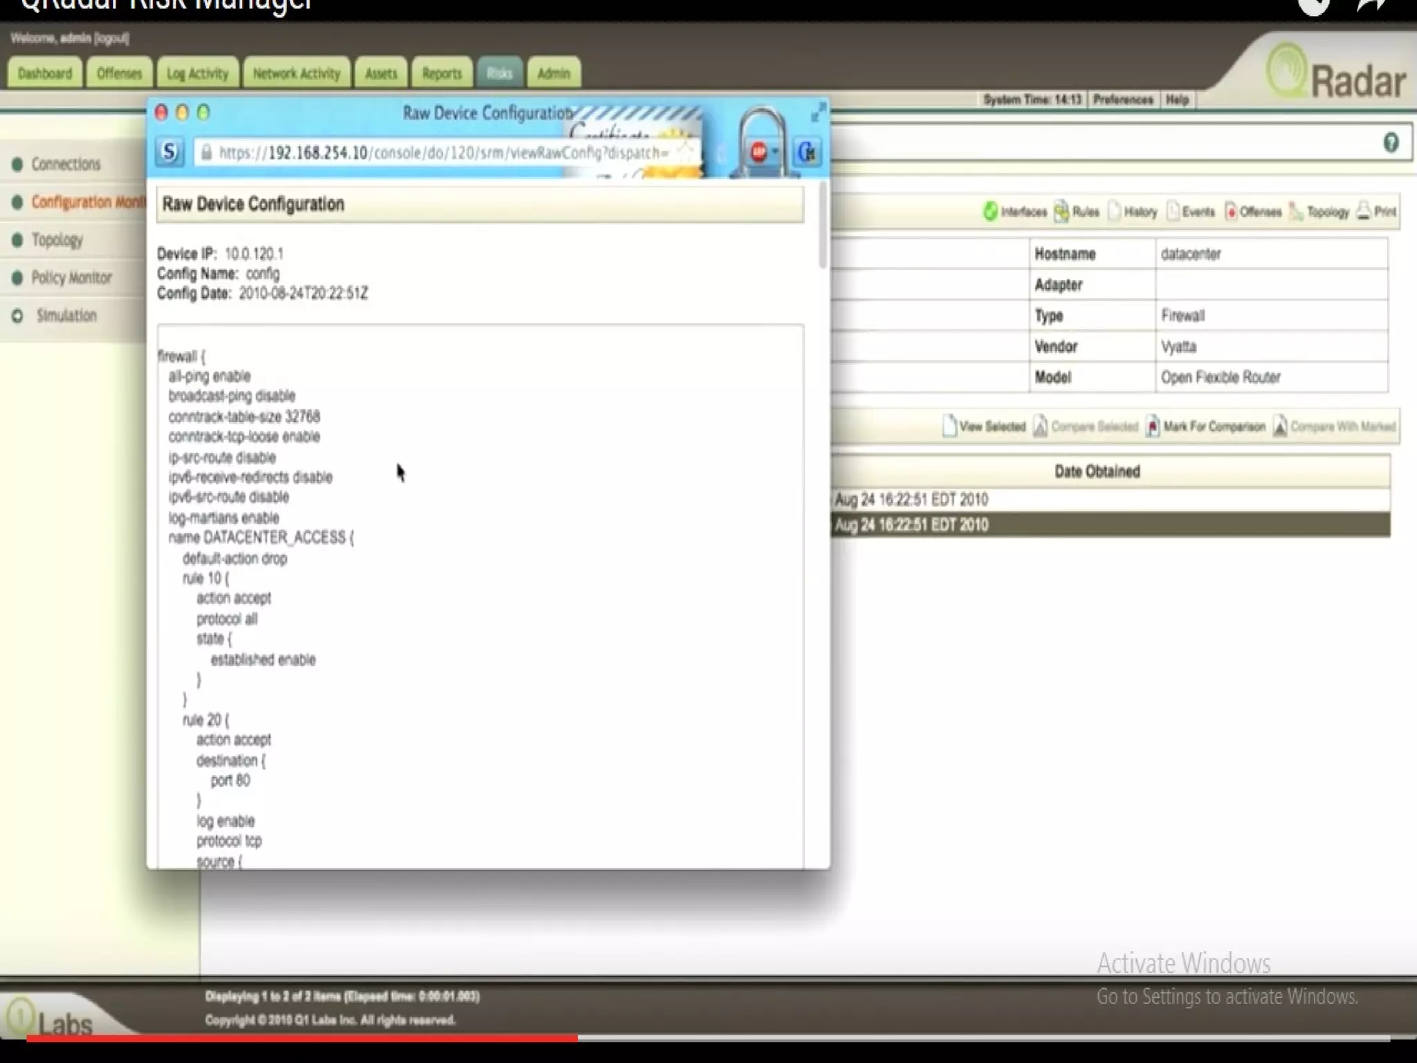Open the stop-sign blocker dropdown arrow
Image resolution: width=1417 pixels, height=1063 pixels.
click(x=775, y=152)
